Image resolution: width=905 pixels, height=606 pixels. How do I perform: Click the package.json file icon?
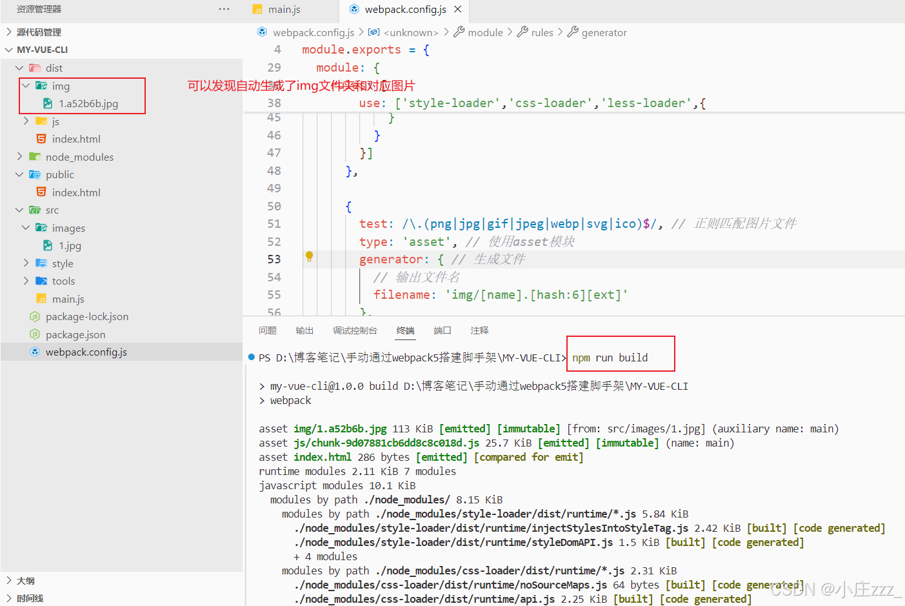click(35, 334)
